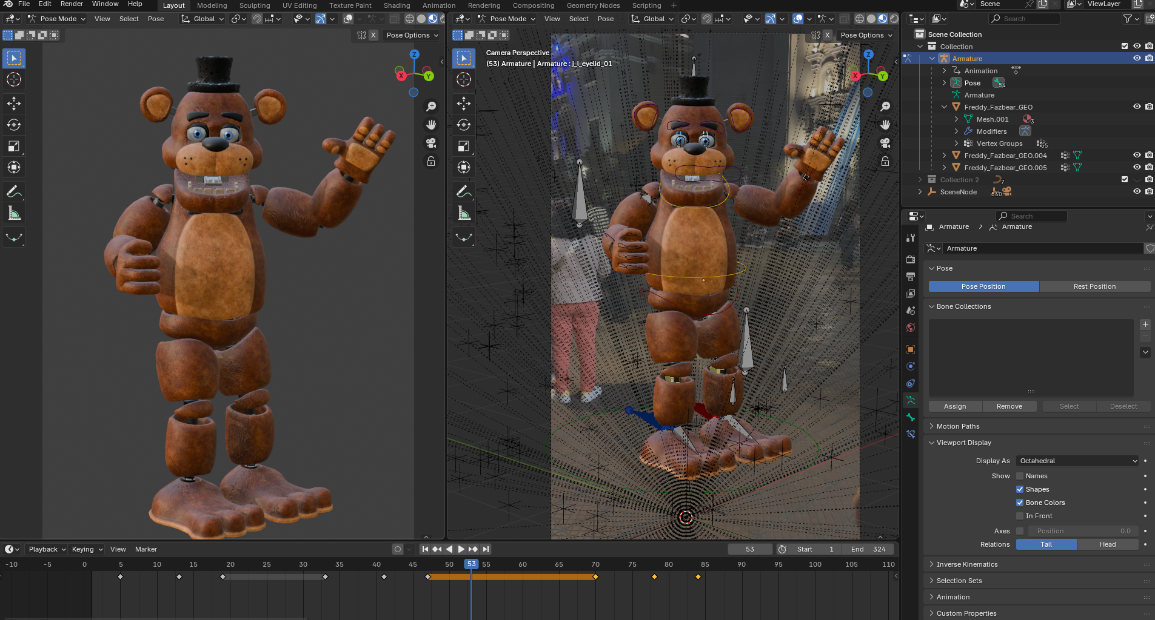Enable the bone Names checkbox
This screenshot has height=620, width=1155.
point(1020,476)
